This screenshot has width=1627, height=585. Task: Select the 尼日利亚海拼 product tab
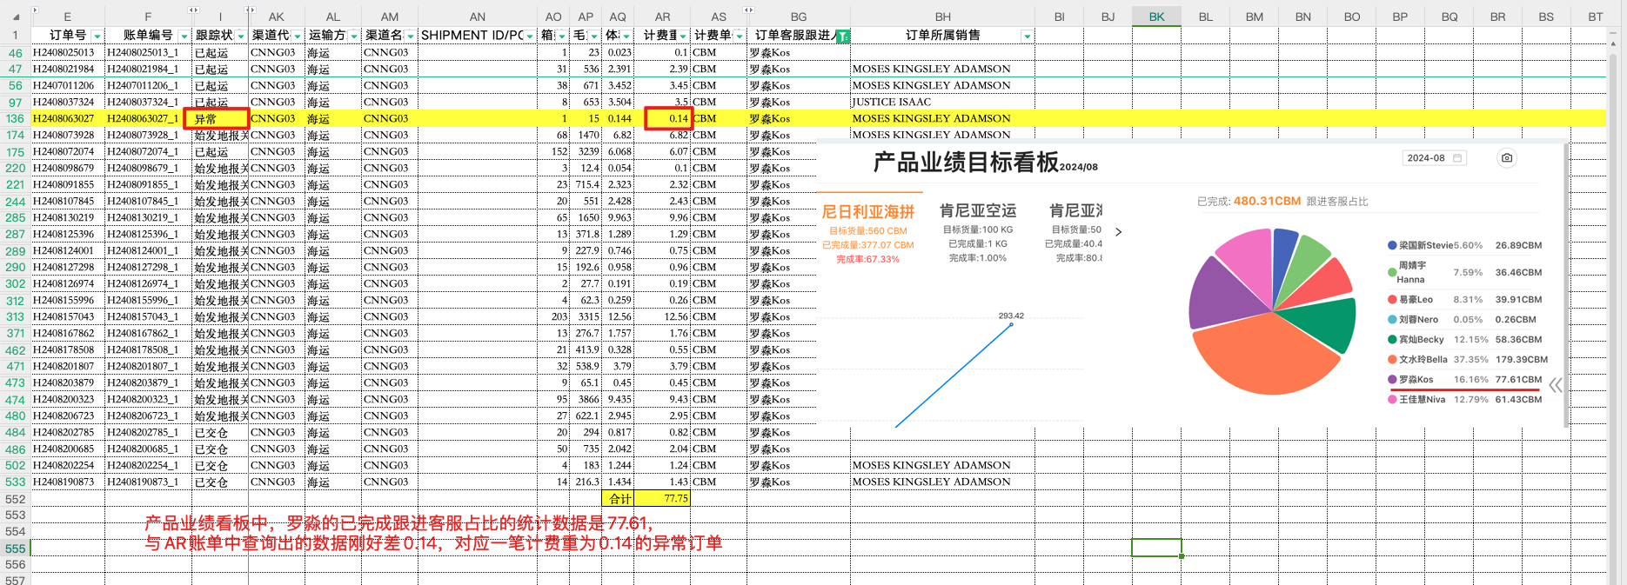[867, 212]
